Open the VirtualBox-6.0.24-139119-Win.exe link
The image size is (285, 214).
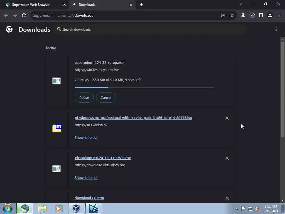[x=103, y=158]
